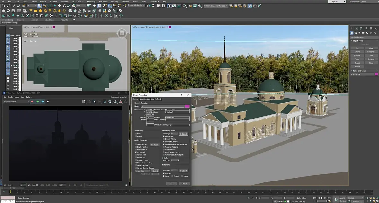Open the Create tab in command panel
Image resolution: width=379 pixels, height=203 pixels.
coord(352,29)
